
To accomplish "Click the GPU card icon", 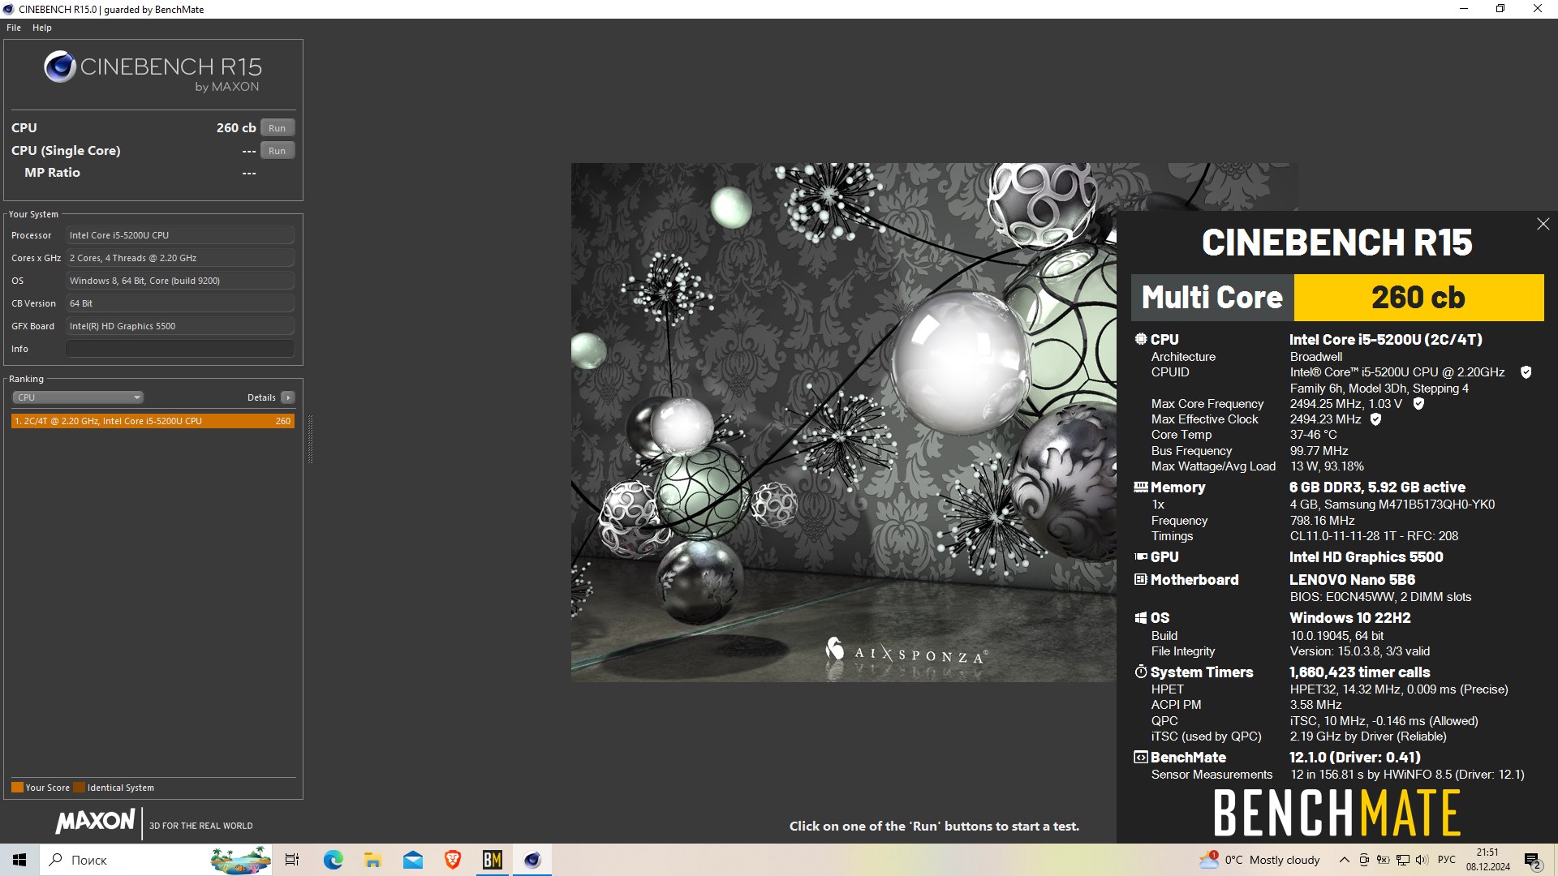I will 1141,557.
